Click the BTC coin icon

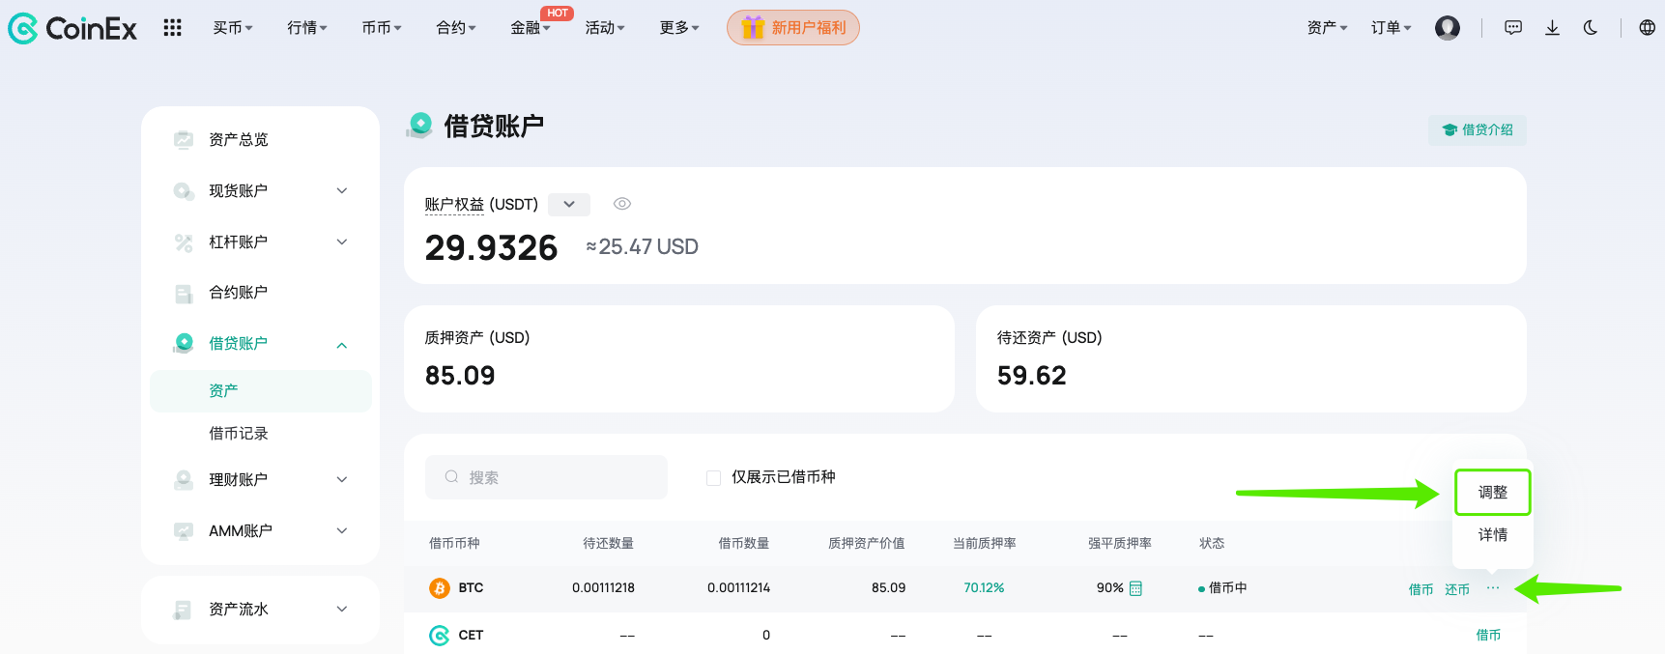tap(440, 587)
